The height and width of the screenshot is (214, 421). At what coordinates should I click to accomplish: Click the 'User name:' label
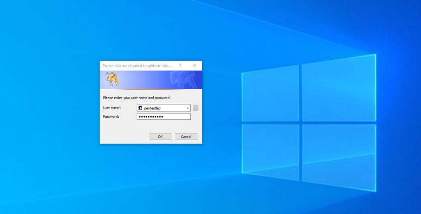112,108
